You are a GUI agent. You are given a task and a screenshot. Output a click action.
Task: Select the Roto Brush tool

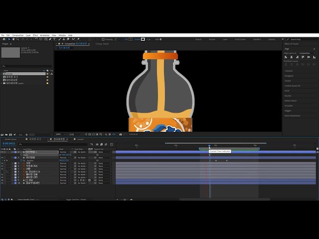click(x=73, y=39)
